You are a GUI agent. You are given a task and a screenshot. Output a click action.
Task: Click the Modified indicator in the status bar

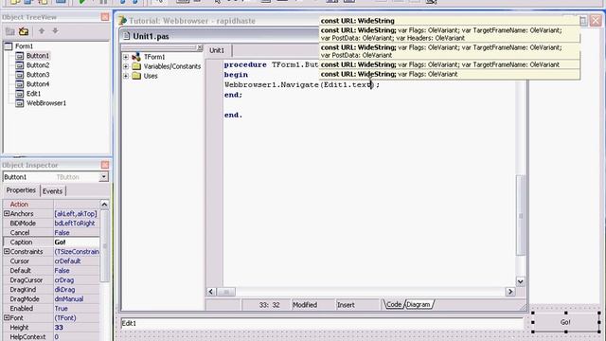click(305, 305)
